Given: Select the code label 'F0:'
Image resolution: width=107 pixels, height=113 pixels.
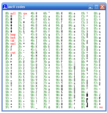Looking at the screenshot, I should (96, 62).
